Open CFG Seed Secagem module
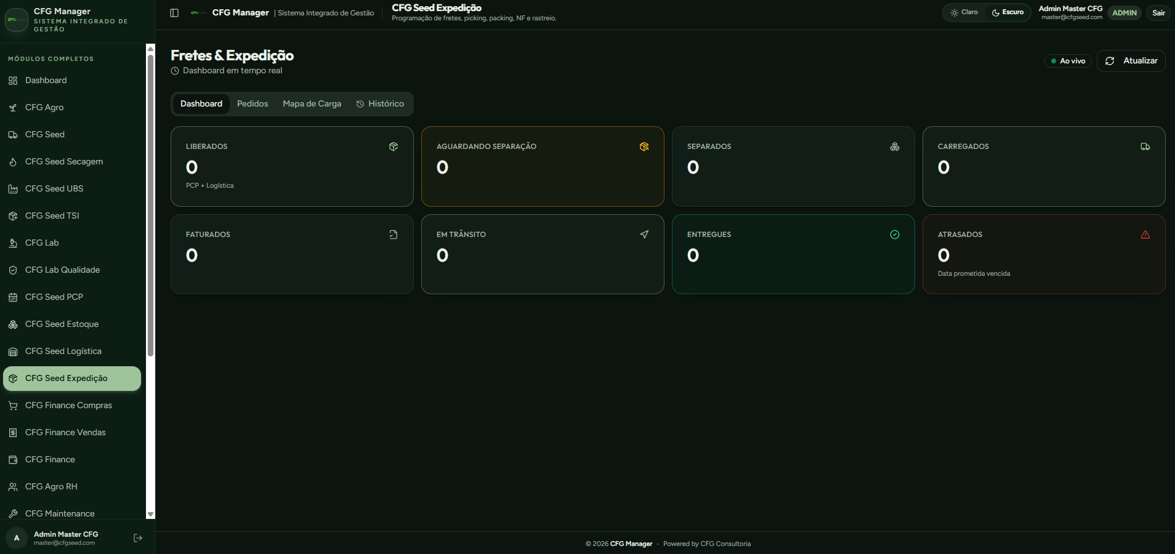The height and width of the screenshot is (554, 1175). click(72, 162)
